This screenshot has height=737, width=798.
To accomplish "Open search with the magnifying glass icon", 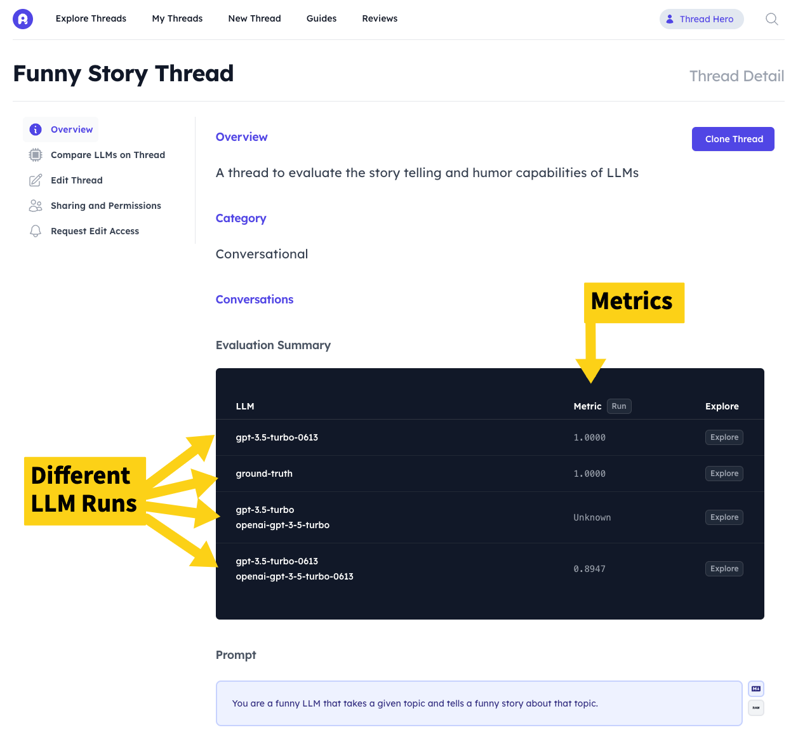I will (771, 19).
